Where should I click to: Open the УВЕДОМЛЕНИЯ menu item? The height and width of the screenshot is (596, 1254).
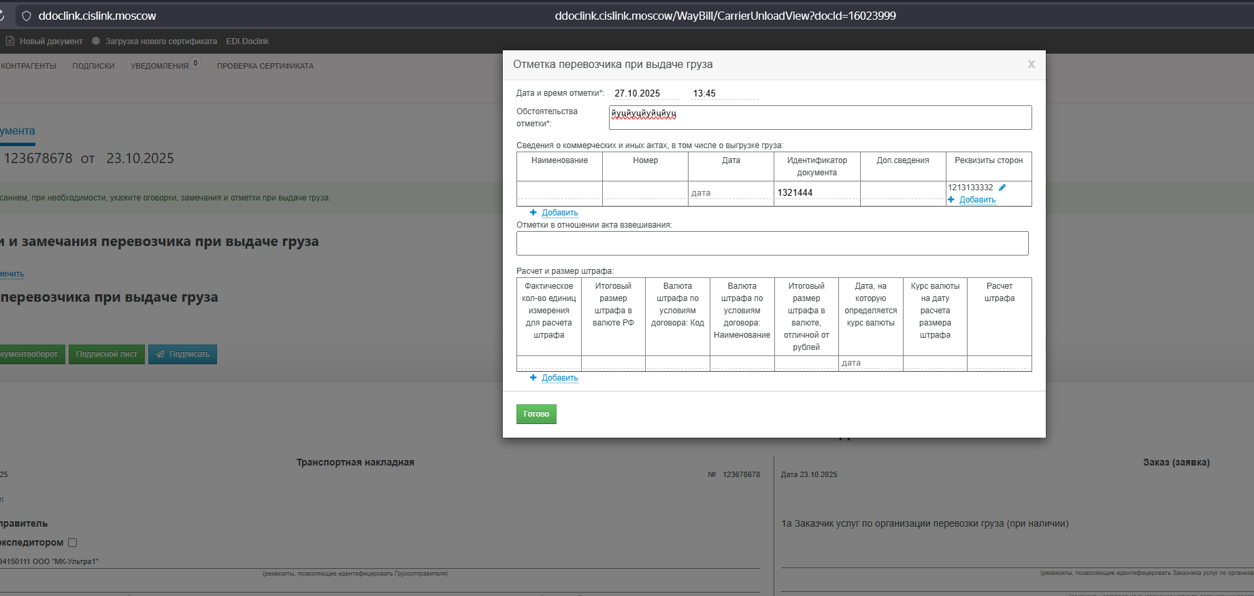tap(160, 66)
